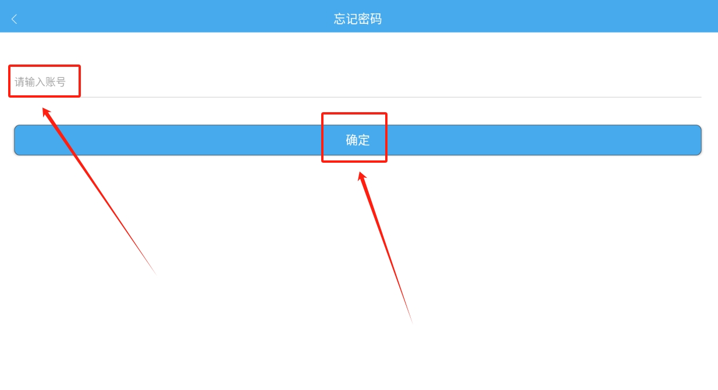718x390 pixels.
Task: Go back using the header arrow
Action: click(15, 19)
